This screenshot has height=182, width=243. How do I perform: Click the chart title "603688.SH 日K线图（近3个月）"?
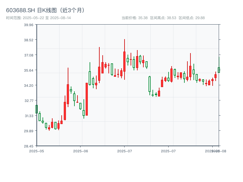[x=45, y=10]
